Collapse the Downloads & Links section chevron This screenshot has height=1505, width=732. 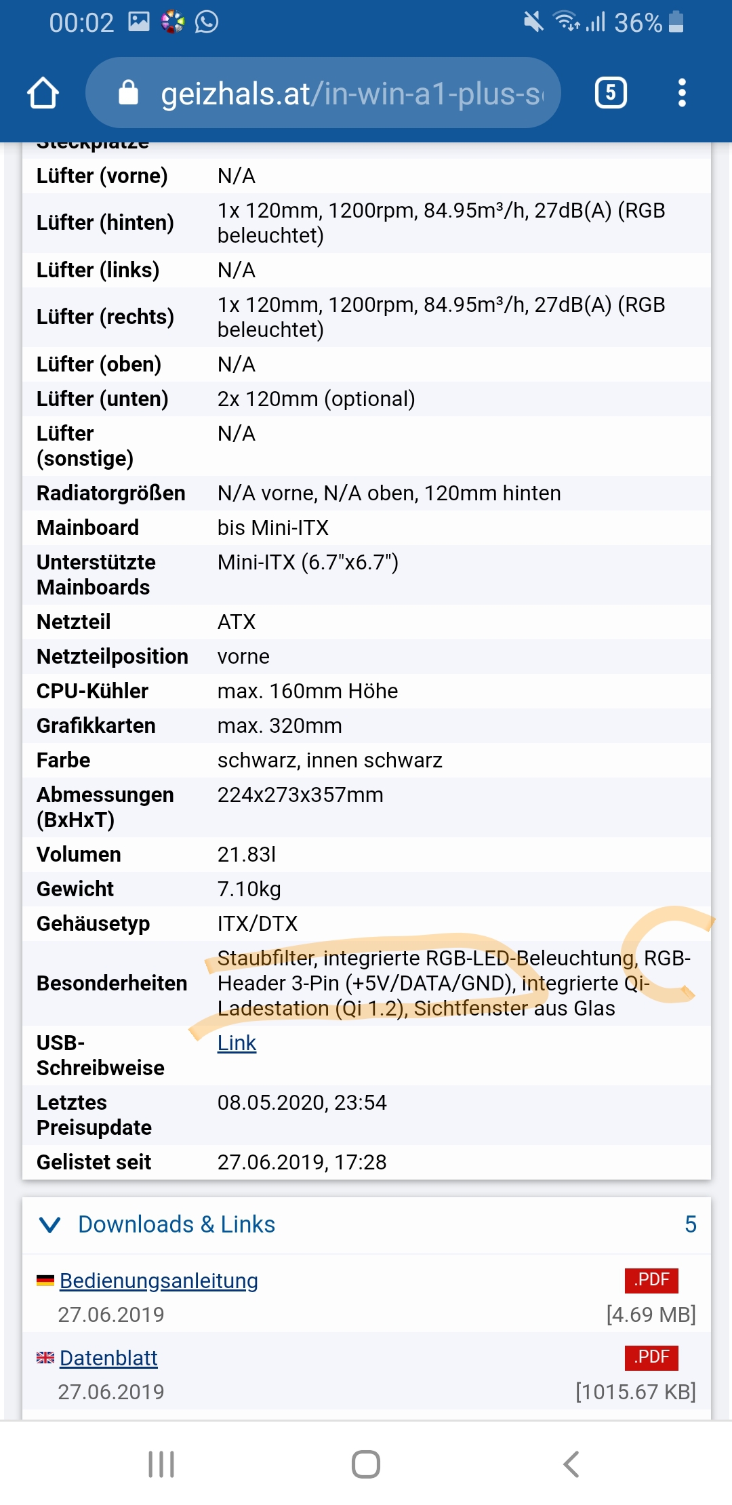pos(49,1223)
